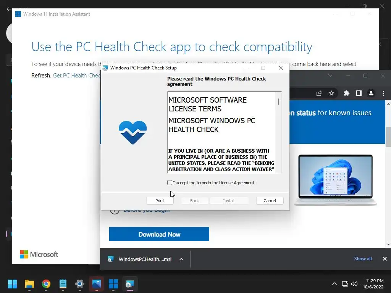Minimize the Windows 11 Installation Assistant window
This screenshot has width=391, height=293.
coord(335,14)
